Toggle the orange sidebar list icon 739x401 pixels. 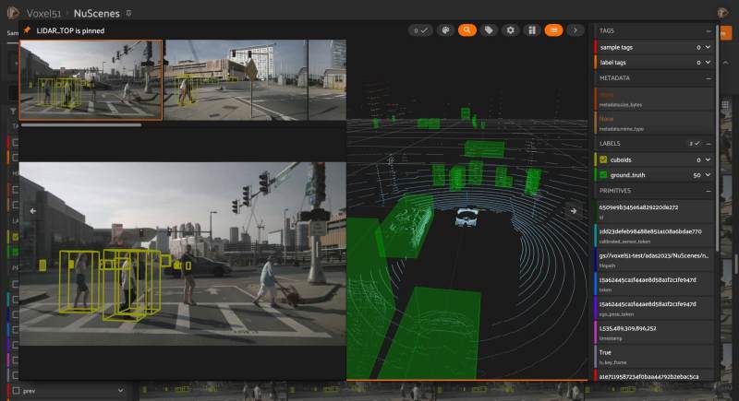click(x=553, y=30)
